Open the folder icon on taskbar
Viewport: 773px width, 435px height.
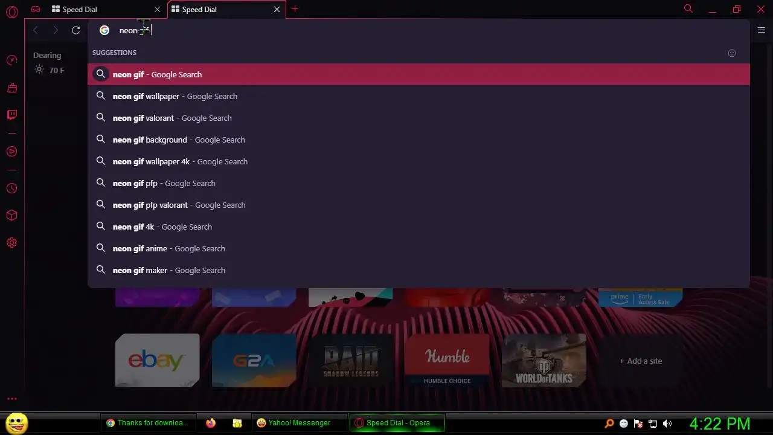(x=237, y=423)
